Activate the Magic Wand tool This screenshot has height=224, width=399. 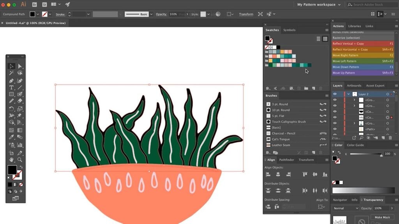tap(11, 73)
